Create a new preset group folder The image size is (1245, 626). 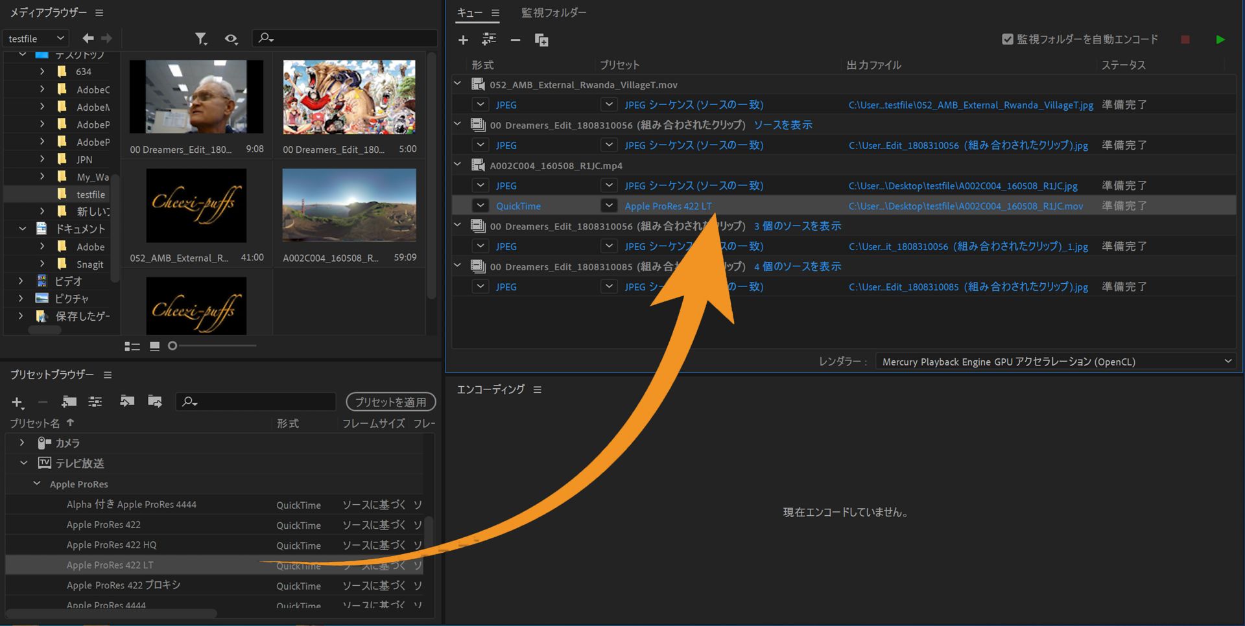pos(69,402)
